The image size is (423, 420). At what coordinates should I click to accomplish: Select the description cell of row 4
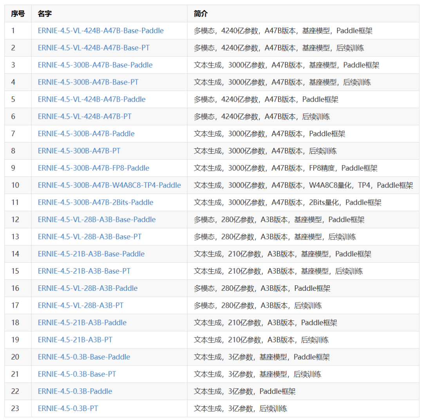303,82
